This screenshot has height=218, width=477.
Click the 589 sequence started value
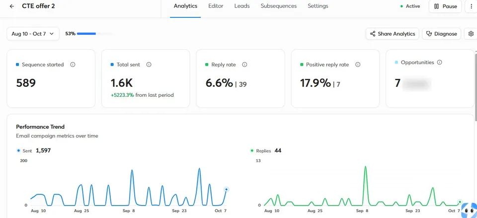(x=26, y=83)
